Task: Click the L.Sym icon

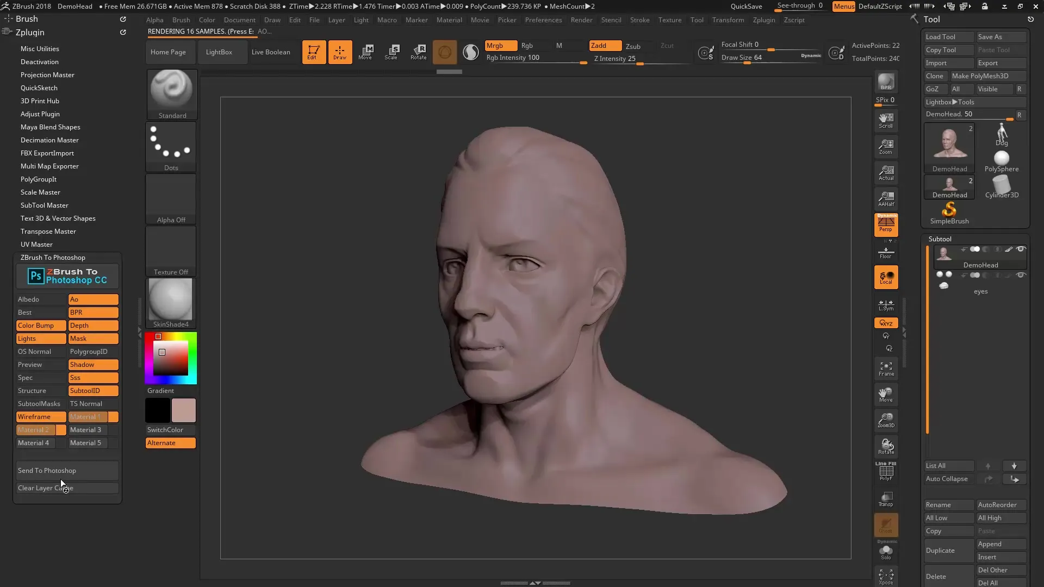Action: click(886, 305)
